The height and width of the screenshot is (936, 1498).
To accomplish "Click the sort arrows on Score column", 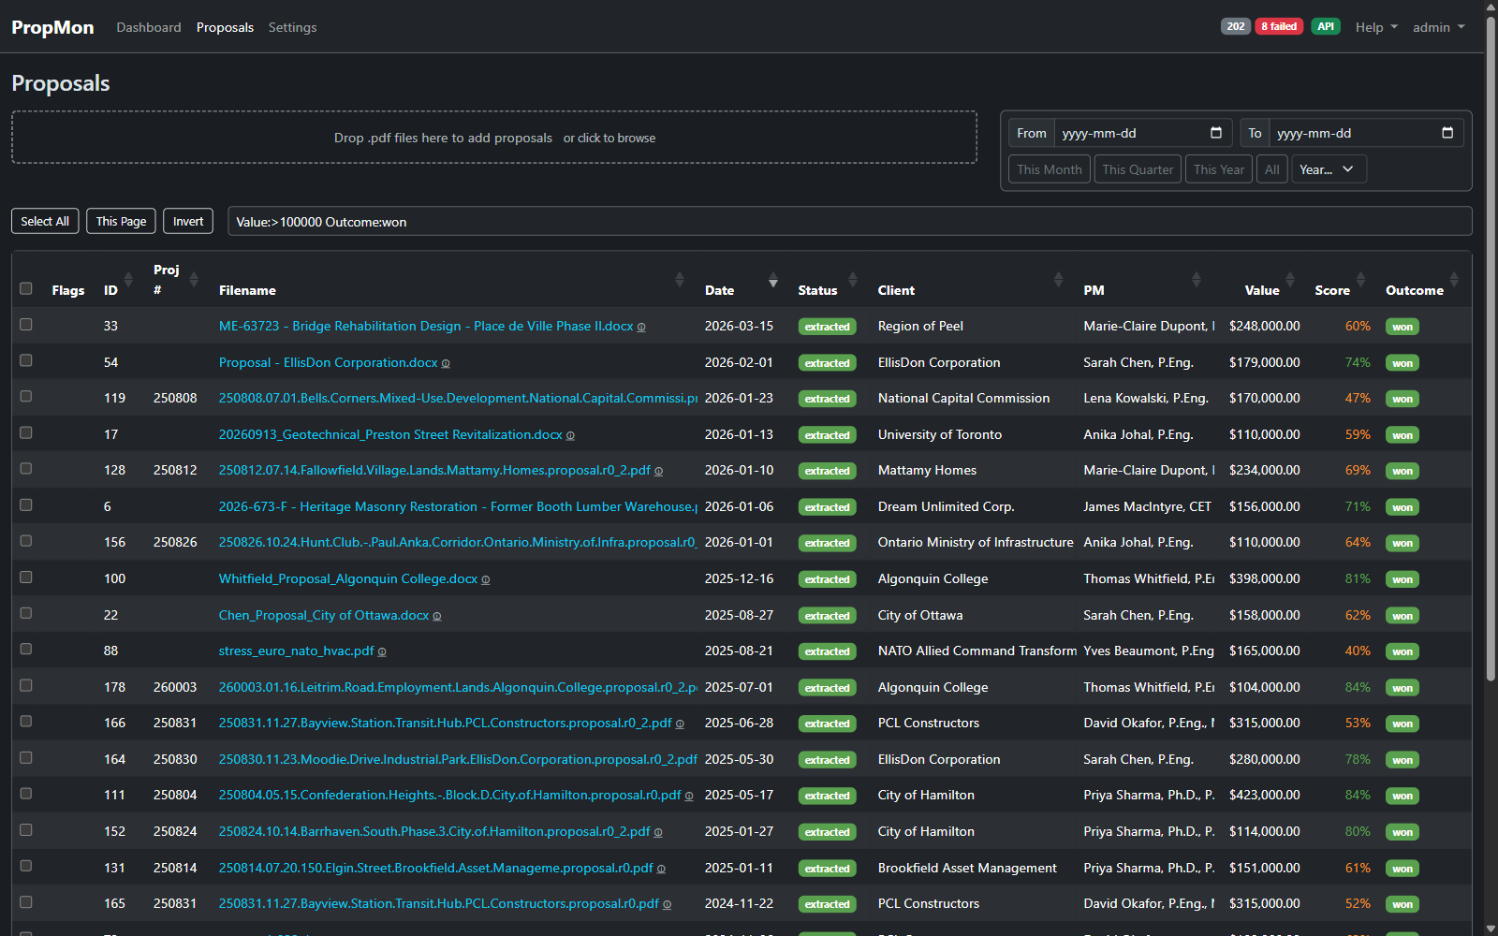I will (1360, 280).
